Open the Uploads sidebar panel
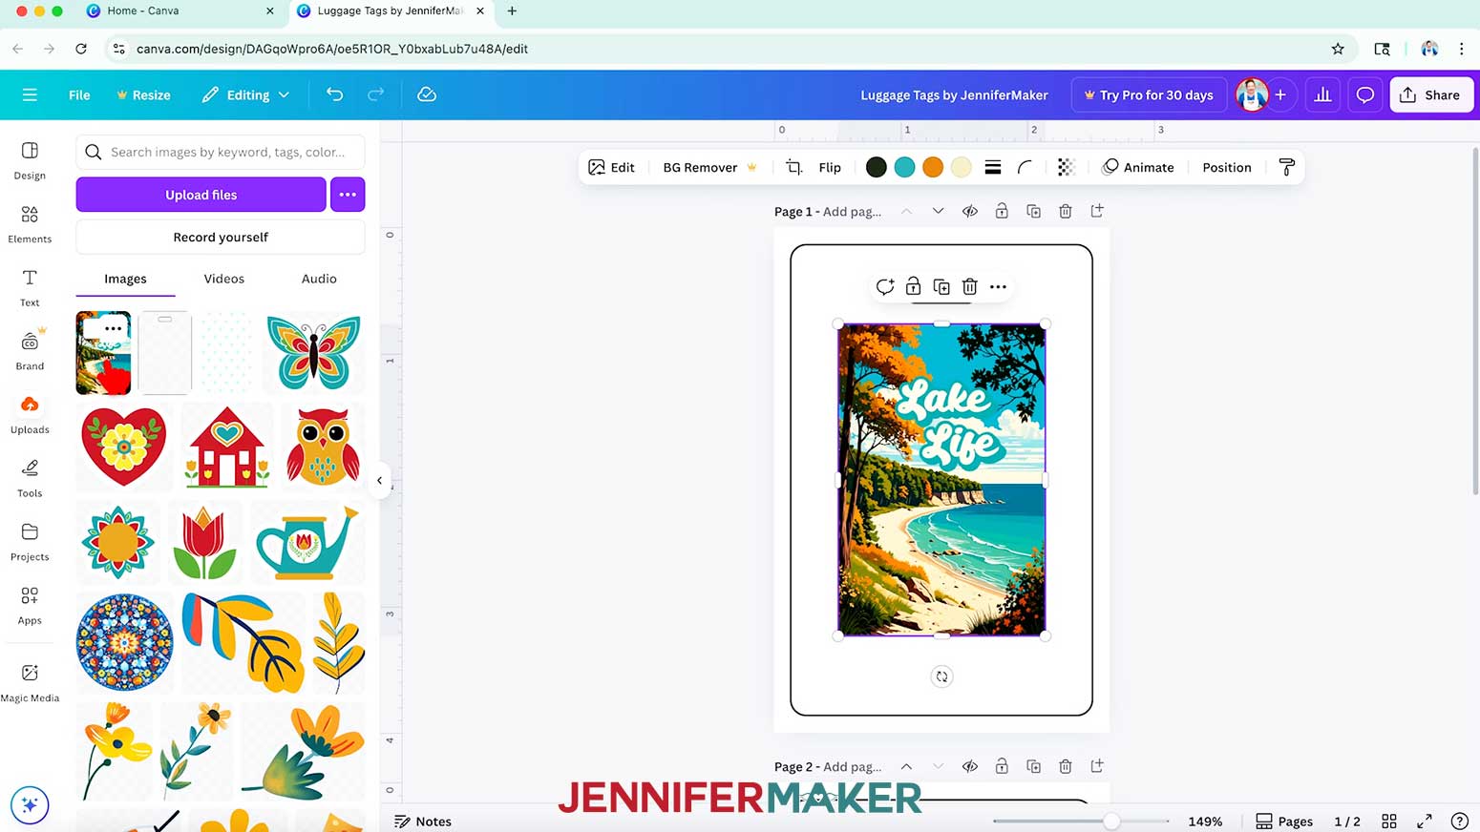This screenshot has height=832, width=1480. [30, 415]
